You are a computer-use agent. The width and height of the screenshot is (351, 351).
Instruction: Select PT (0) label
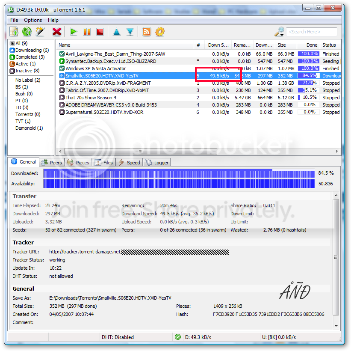pyautogui.click(x=21, y=101)
